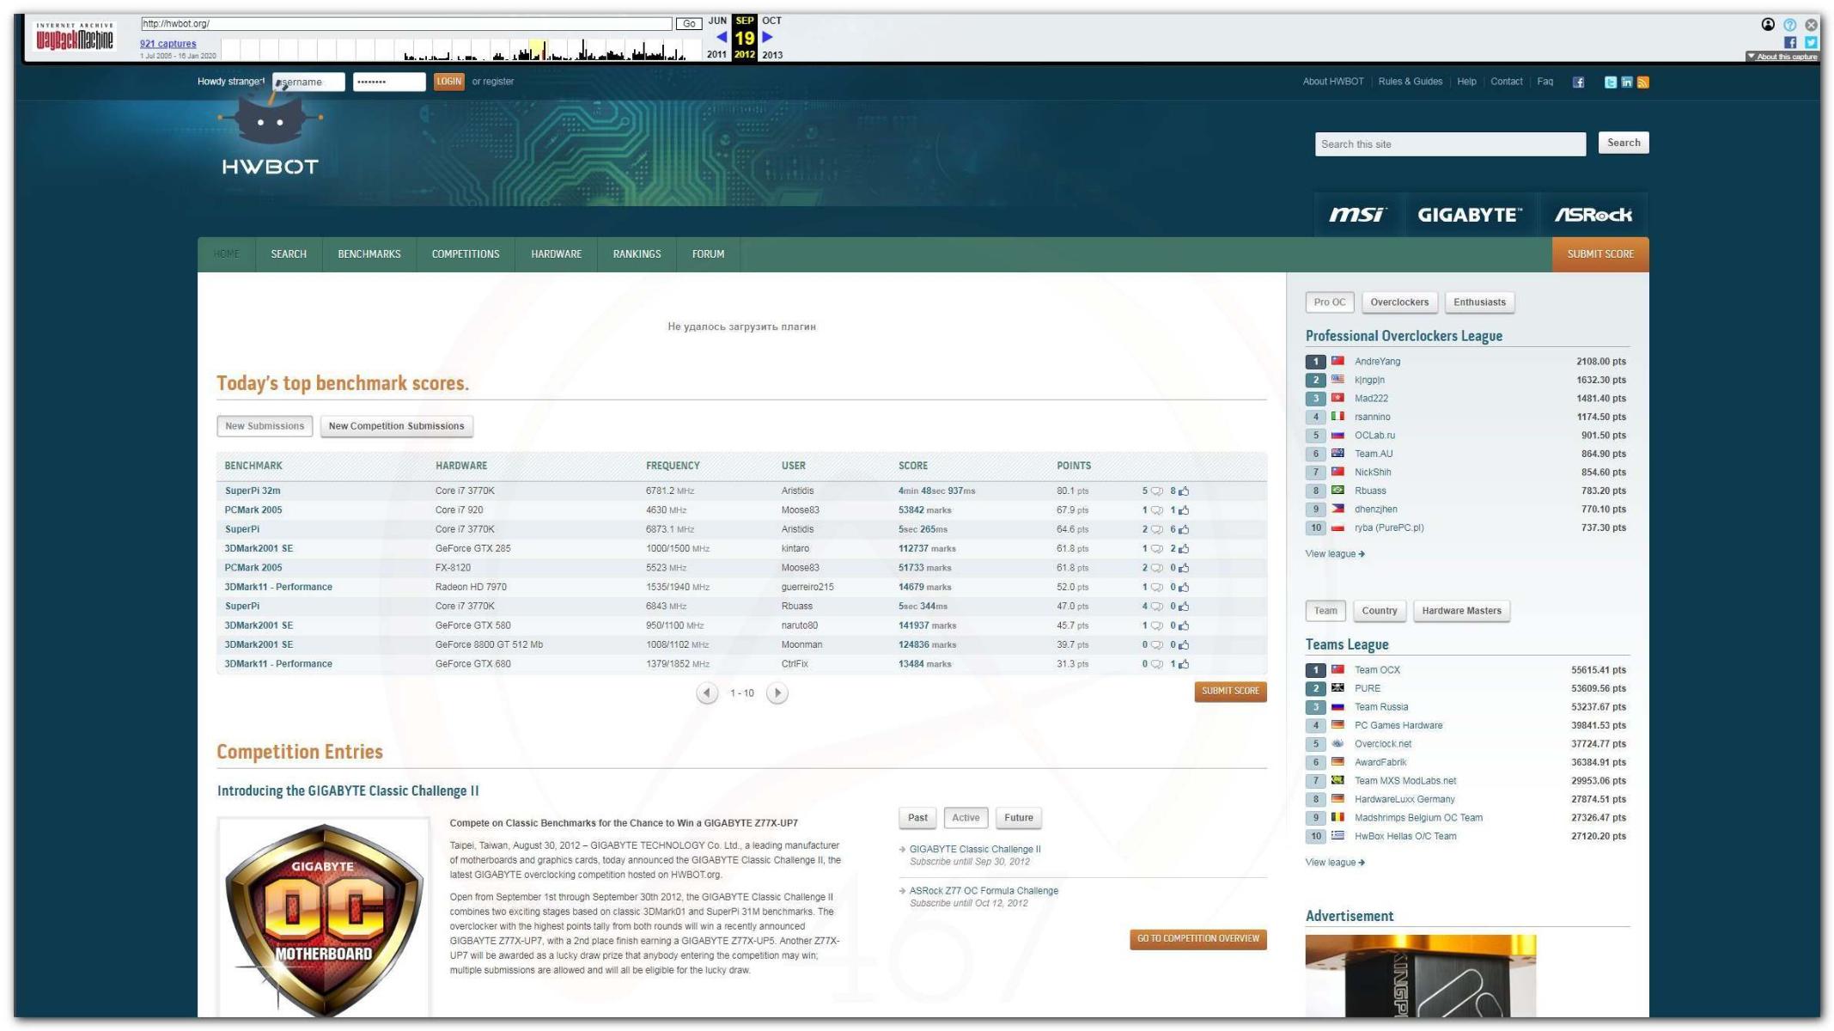
Task: Open GIGABYTE Classic Challenge II link
Action: click(974, 849)
